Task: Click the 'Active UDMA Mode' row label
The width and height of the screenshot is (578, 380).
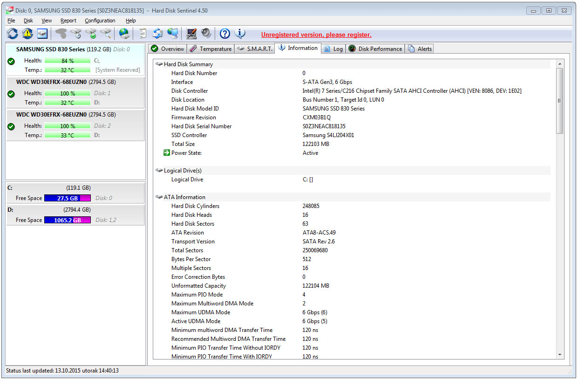Action: pyautogui.click(x=196, y=321)
